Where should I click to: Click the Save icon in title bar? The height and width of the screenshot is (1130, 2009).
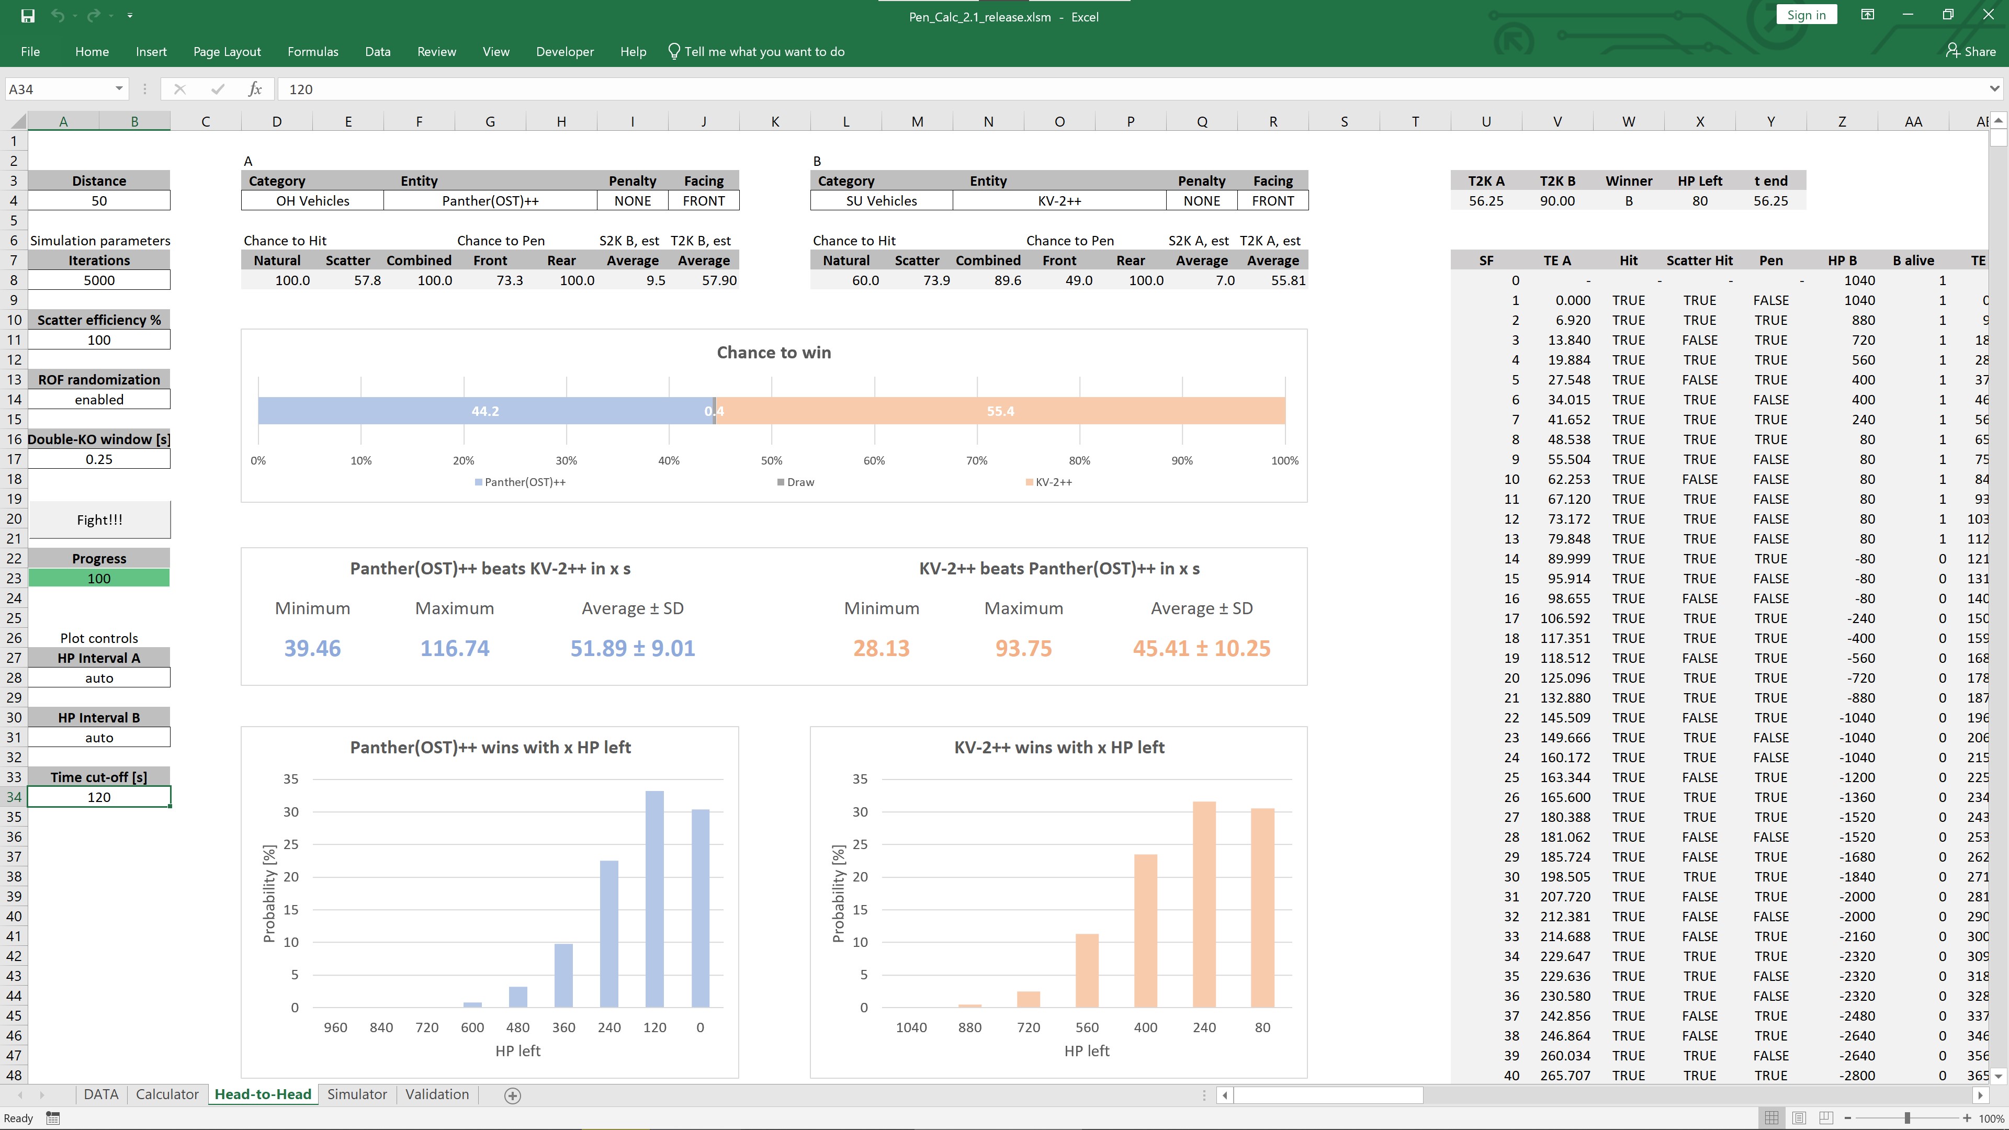coord(28,16)
